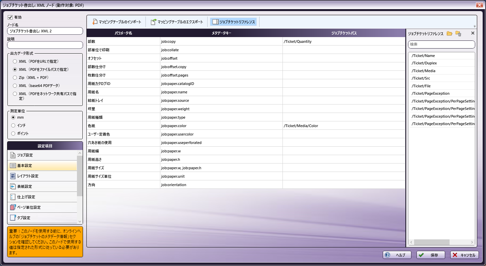Click the job:paper.catalogID metadata key cell
The image size is (486, 266).
(221, 84)
